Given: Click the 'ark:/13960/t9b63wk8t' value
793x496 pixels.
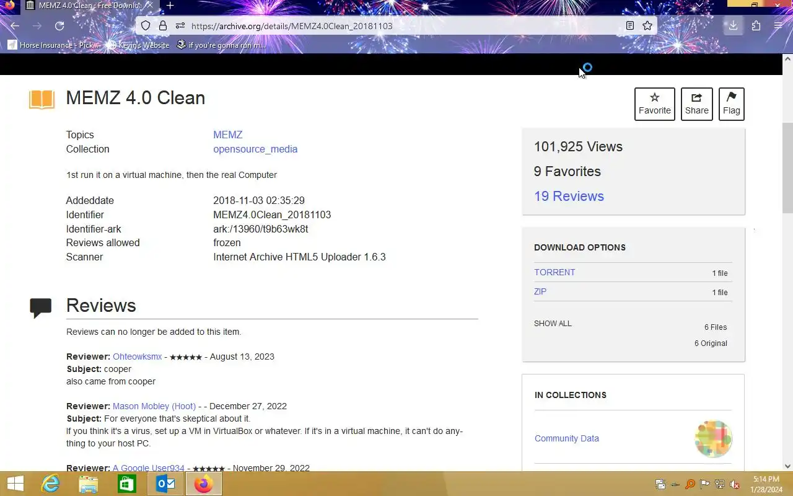Looking at the screenshot, I should pos(261,229).
